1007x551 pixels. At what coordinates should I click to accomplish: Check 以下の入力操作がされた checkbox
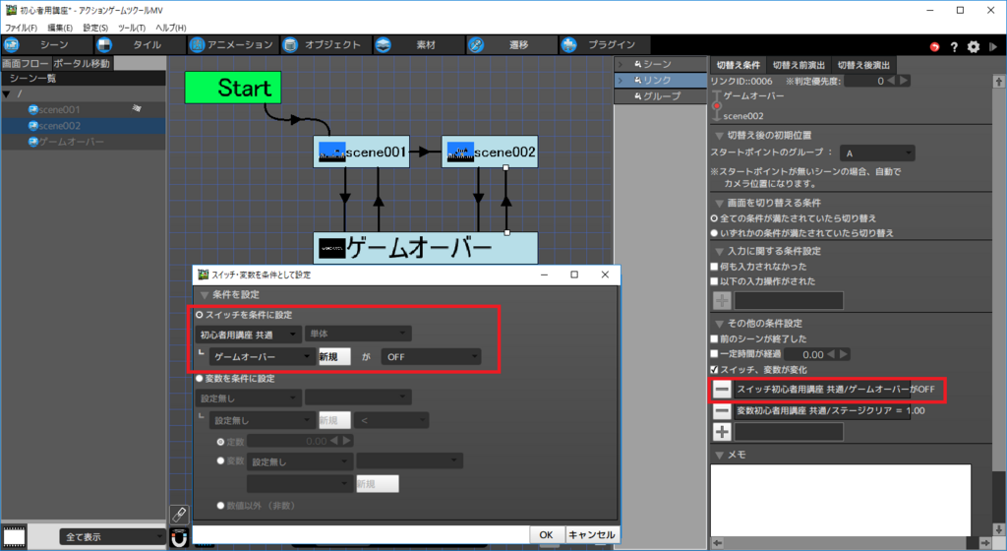(x=714, y=281)
